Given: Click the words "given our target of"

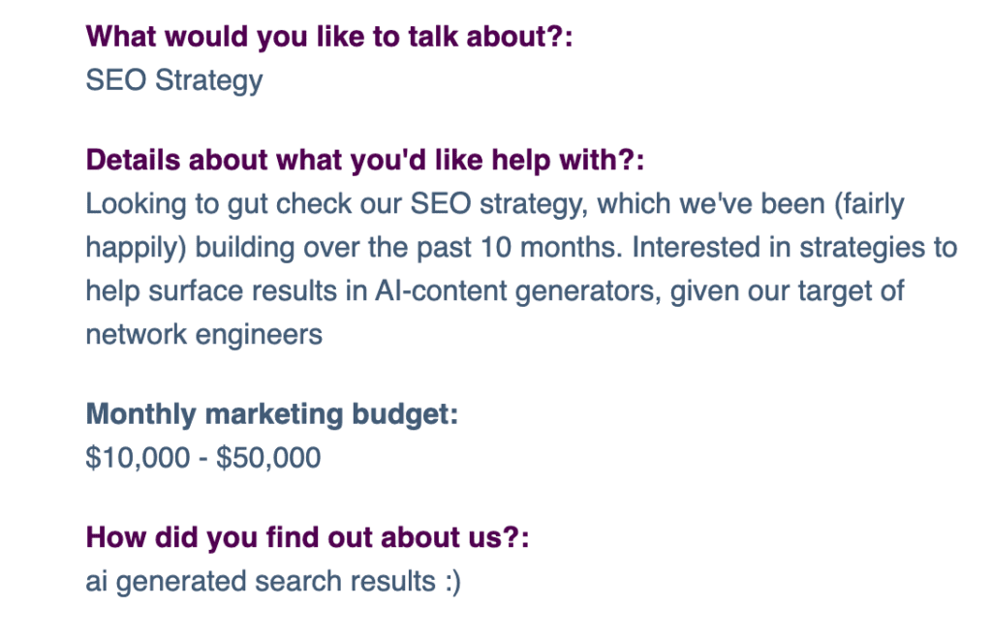Looking at the screenshot, I should [787, 291].
